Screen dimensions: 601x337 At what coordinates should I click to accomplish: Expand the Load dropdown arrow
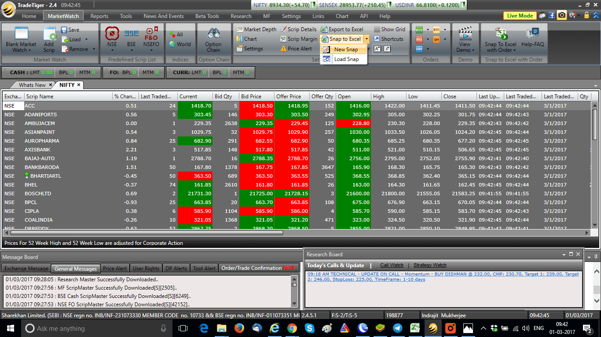(86, 39)
